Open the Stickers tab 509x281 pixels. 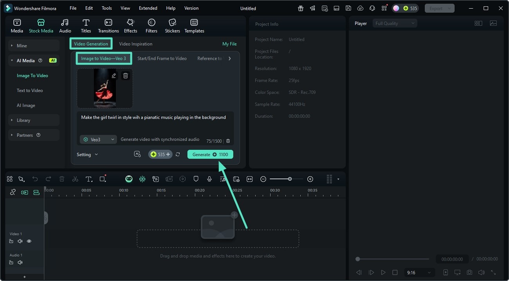(x=172, y=26)
